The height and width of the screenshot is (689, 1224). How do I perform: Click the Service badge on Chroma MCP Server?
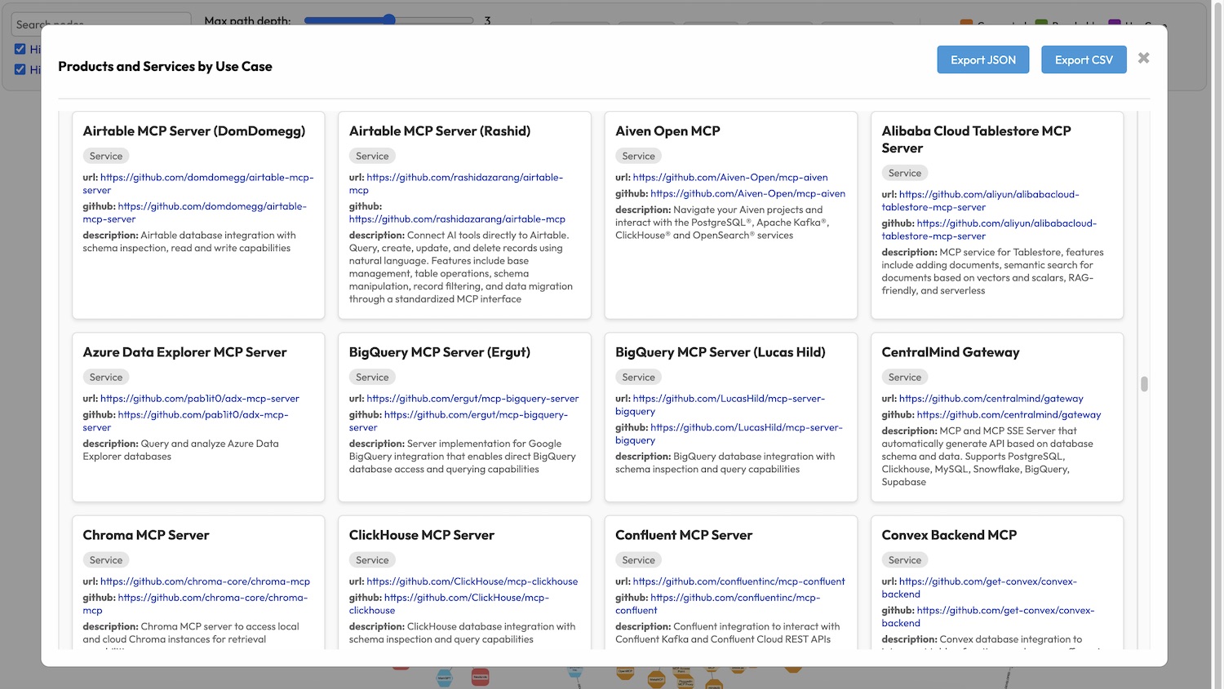[x=106, y=560]
